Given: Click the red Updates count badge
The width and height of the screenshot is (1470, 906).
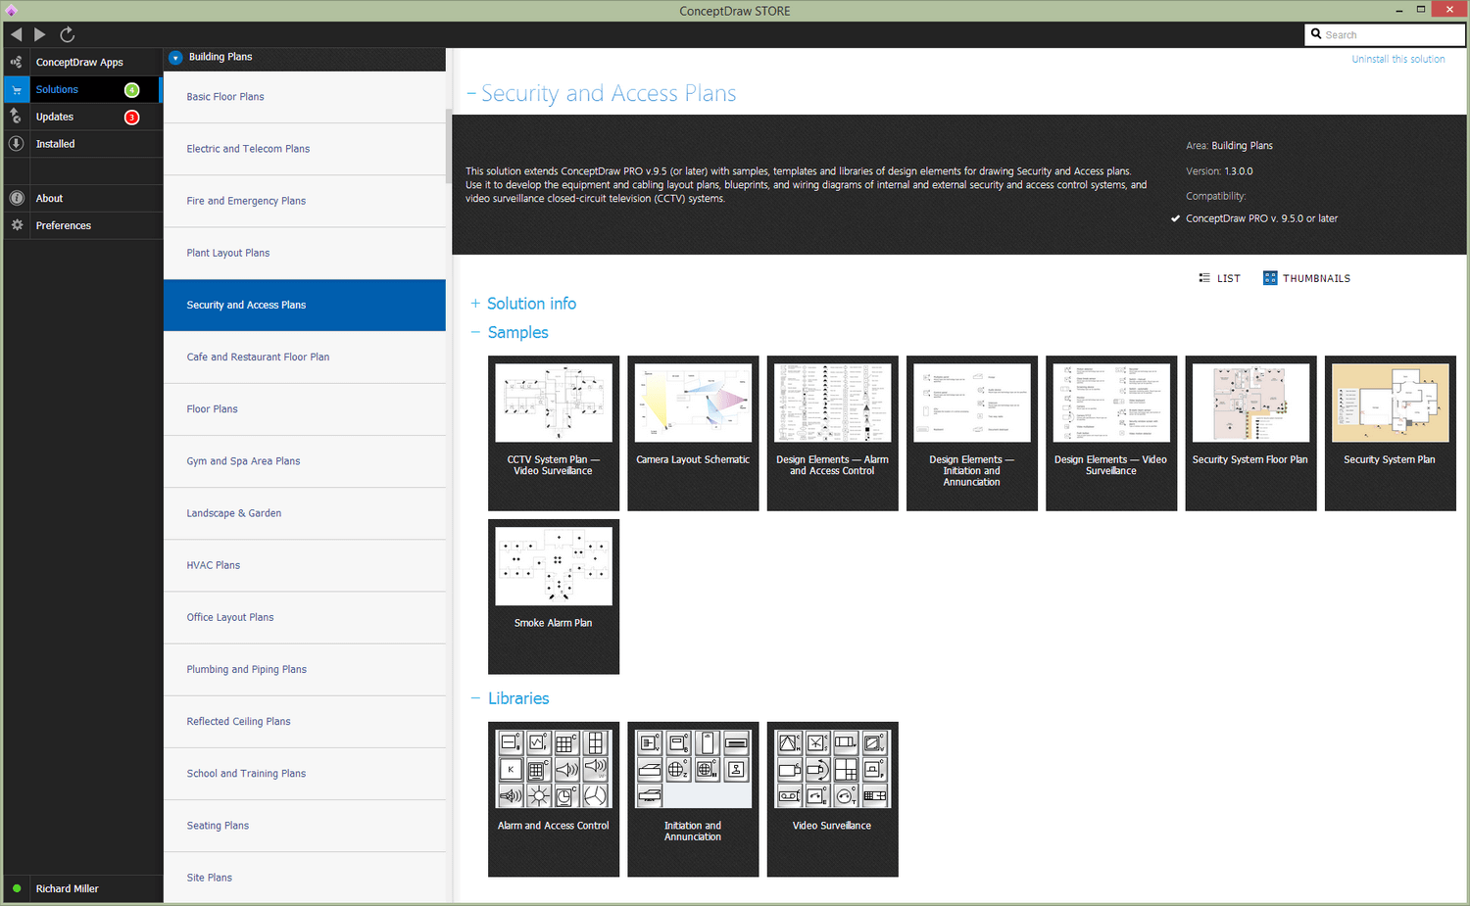Looking at the screenshot, I should pos(132,118).
